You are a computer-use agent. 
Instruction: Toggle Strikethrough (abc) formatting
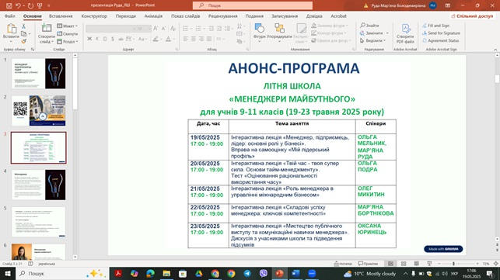[121, 39]
